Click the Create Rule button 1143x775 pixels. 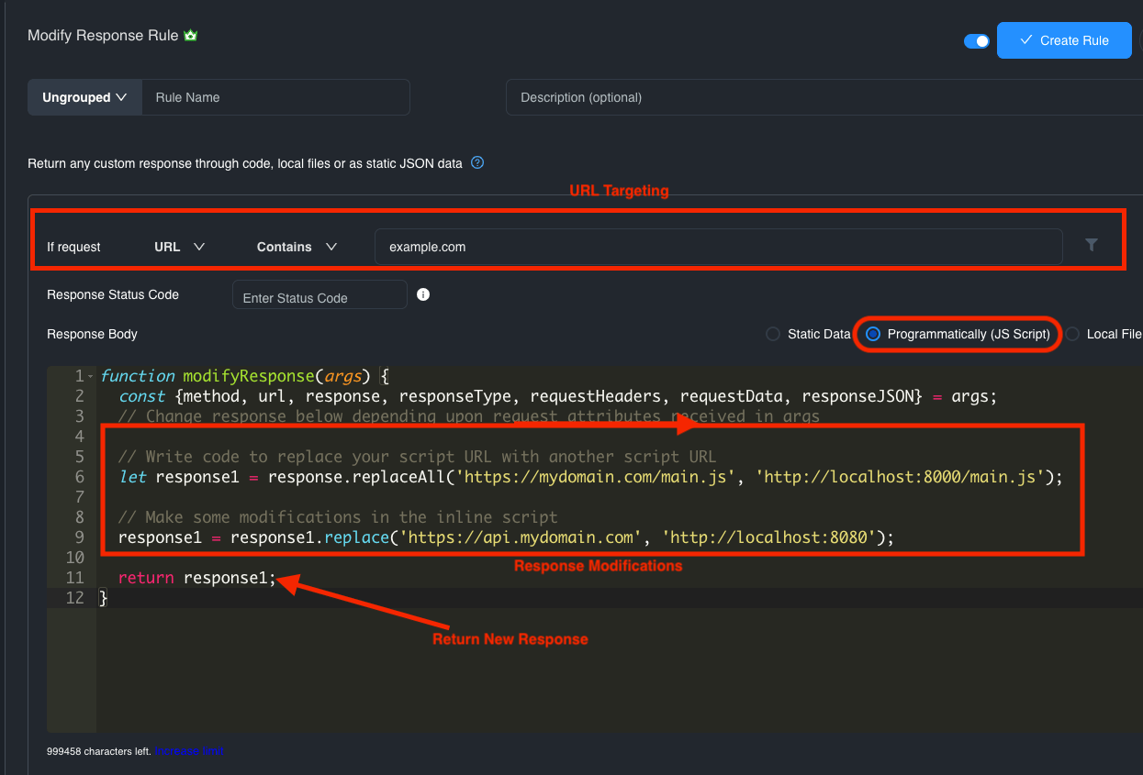click(x=1064, y=40)
